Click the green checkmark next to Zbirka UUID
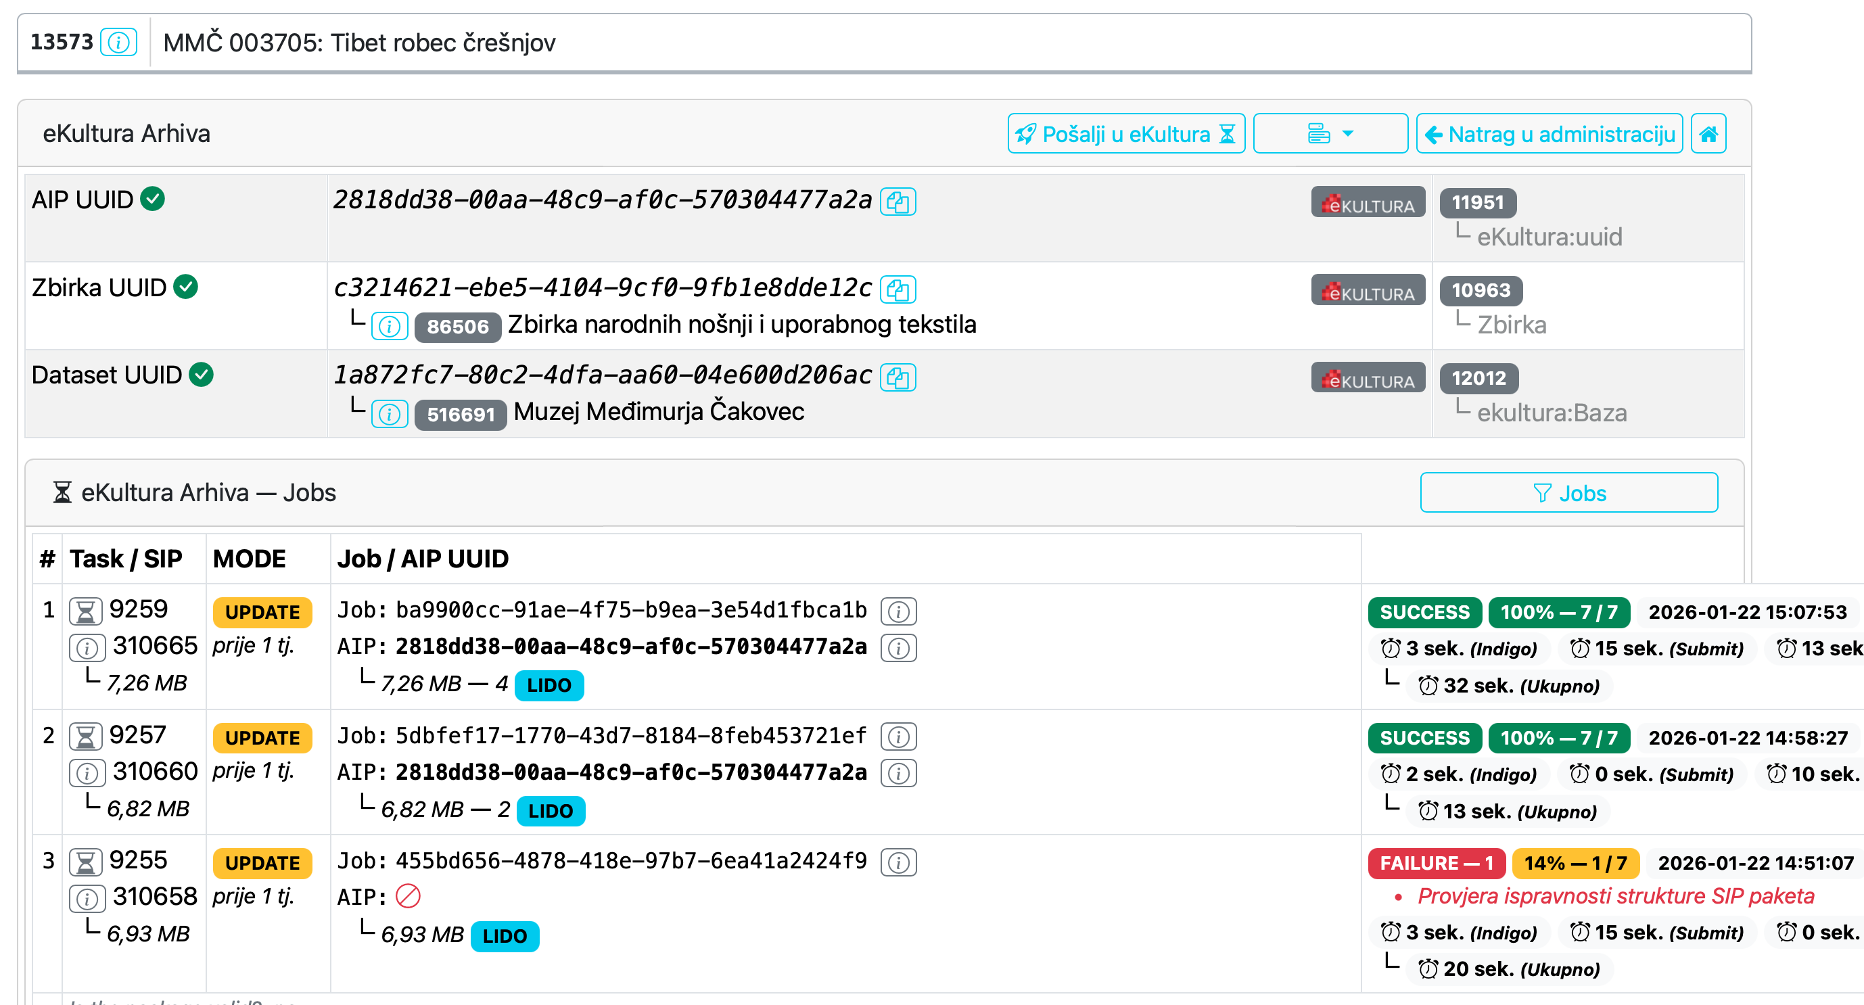The image size is (1864, 1005). tap(187, 287)
